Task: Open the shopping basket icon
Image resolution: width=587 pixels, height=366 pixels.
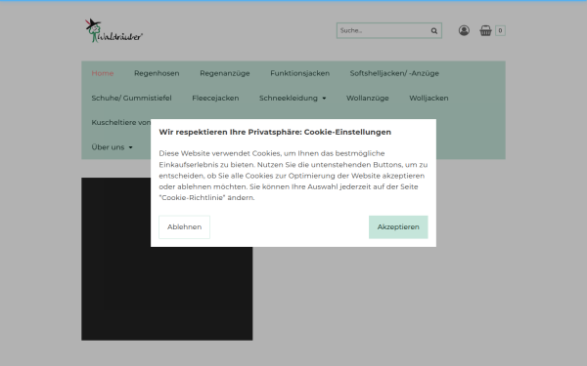Action: 485,30
